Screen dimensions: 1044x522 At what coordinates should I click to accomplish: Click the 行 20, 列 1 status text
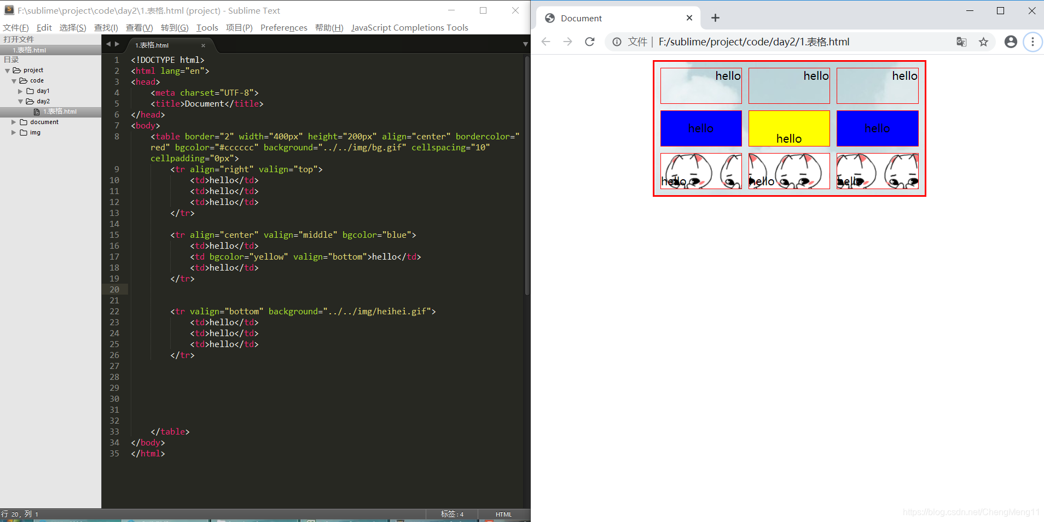tap(20, 514)
